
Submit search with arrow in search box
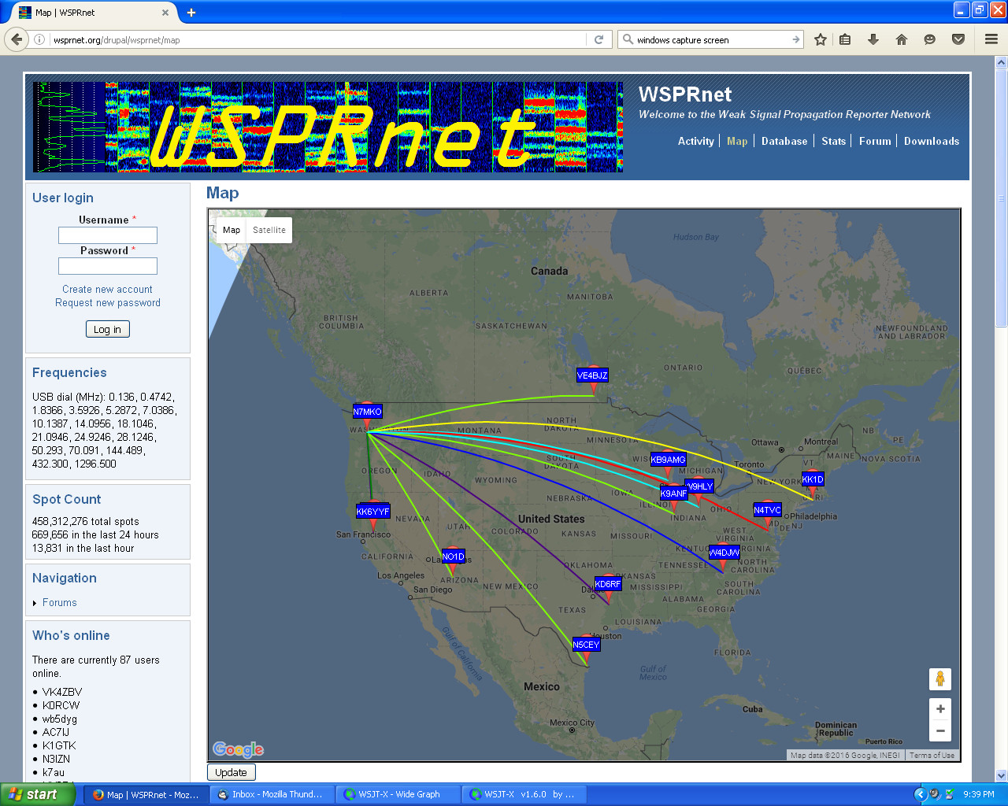click(x=795, y=39)
